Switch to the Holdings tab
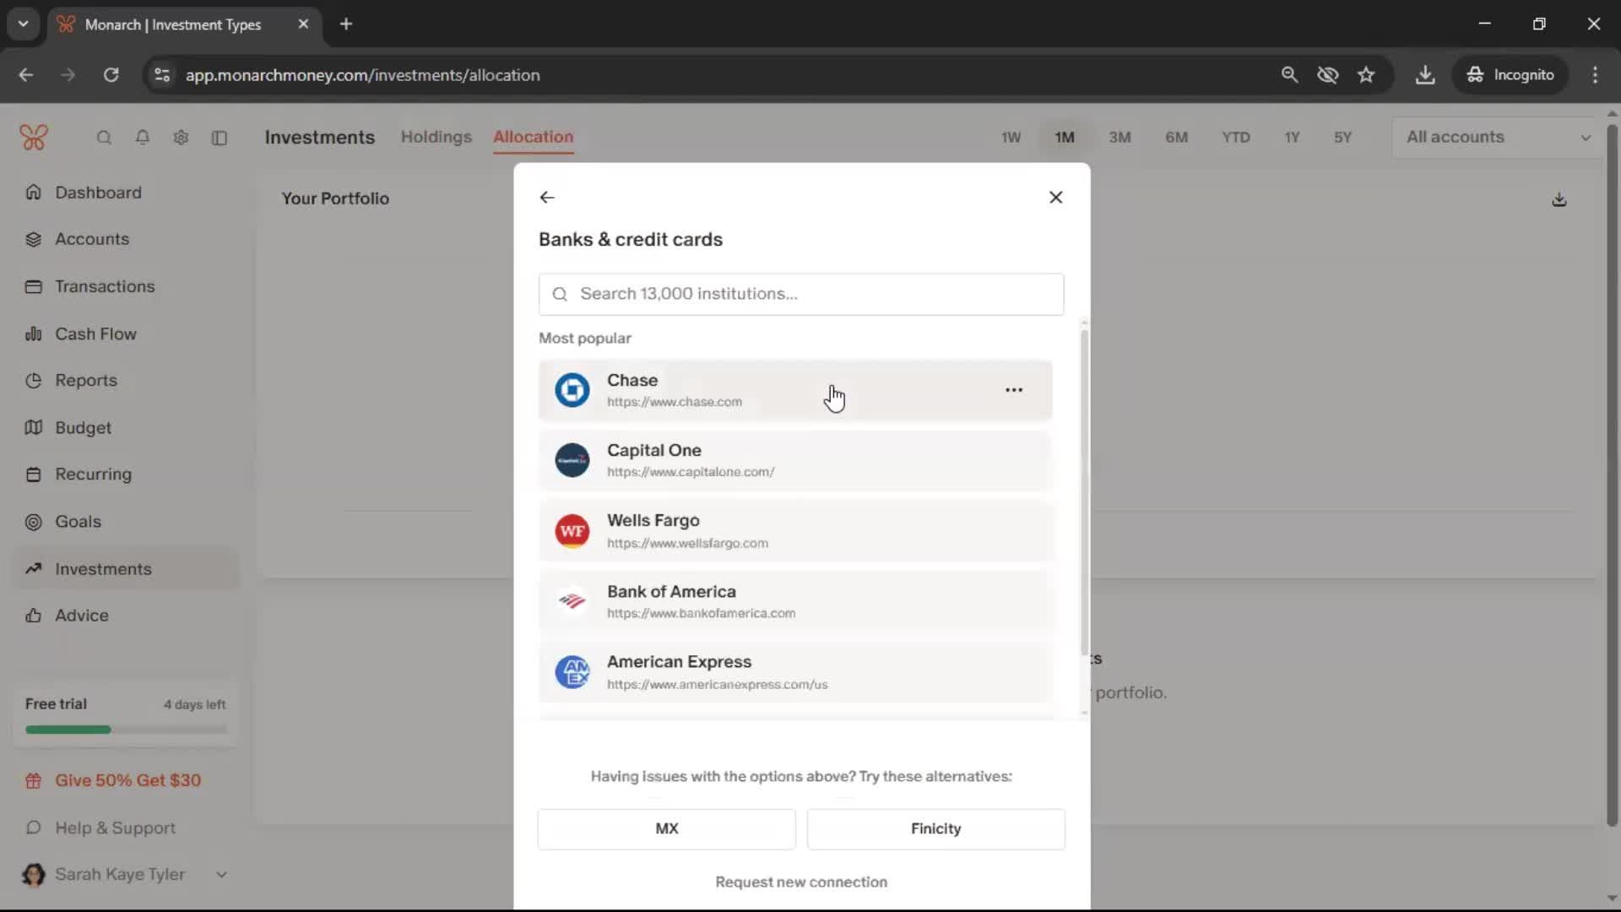1621x912 pixels. tap(436, 137)
